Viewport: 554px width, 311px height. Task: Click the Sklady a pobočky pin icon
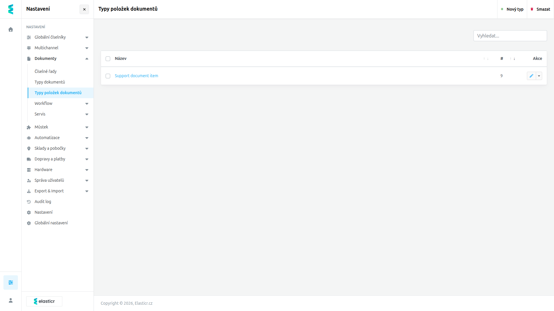pyautogui.click(x=29, y=149)
